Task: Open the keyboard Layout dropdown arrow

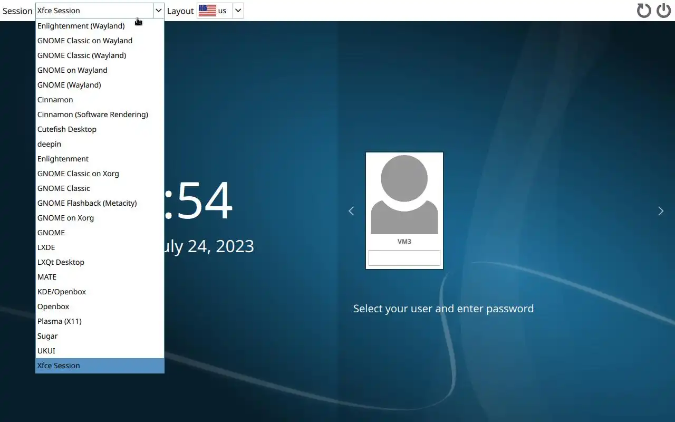Action: coord(238,11)
